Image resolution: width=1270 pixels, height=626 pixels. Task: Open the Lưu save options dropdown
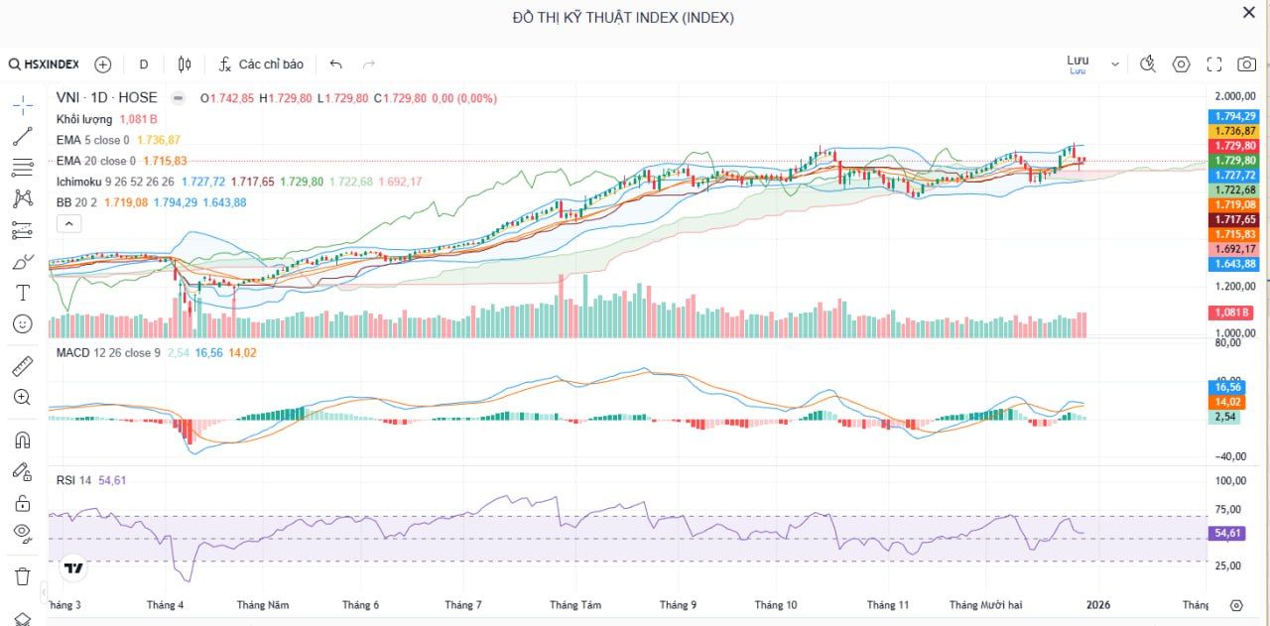pos(1114,63)
